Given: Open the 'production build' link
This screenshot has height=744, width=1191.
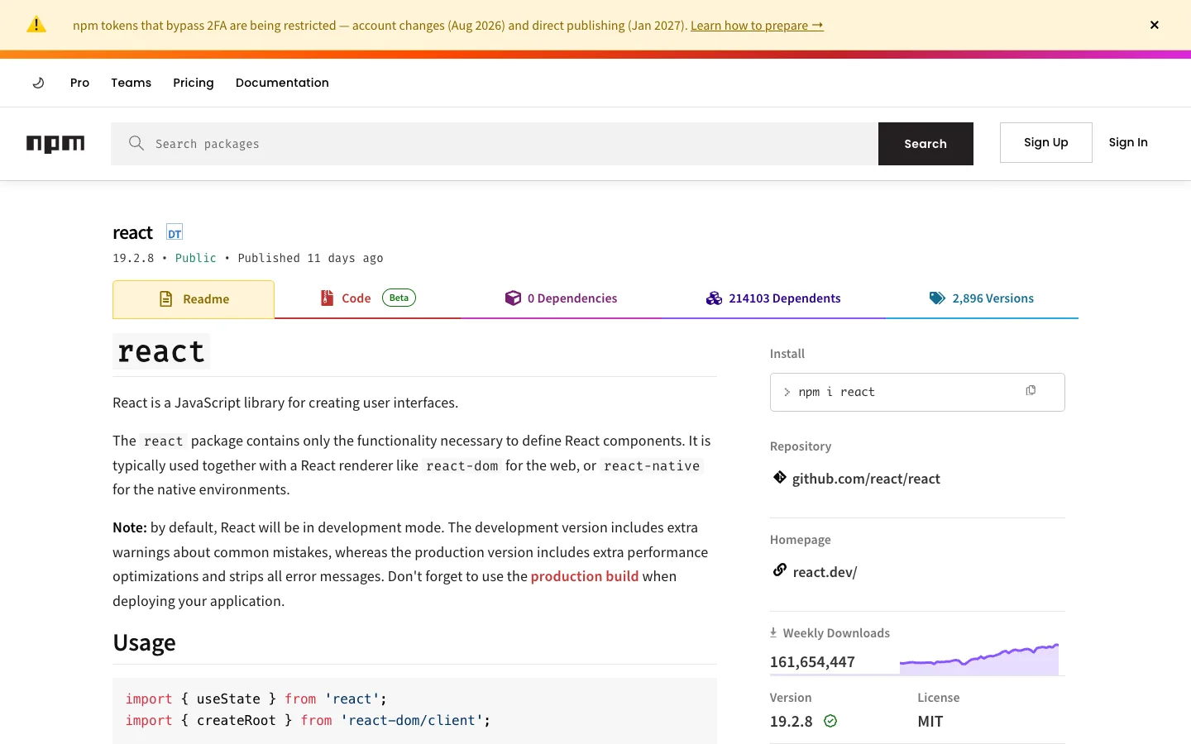Looking at the screenshot, I should click(x=584, y=576).
